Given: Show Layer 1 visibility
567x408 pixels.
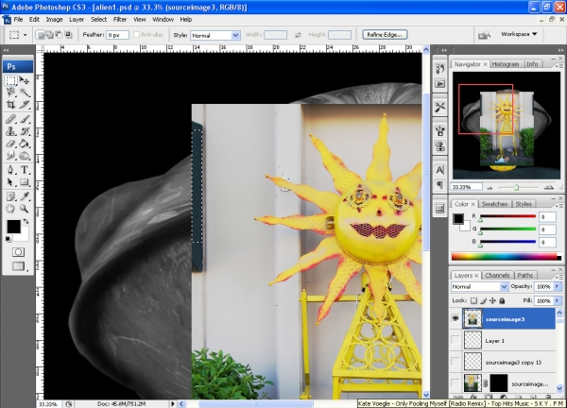Looking at the screenshot, I should (x=455, y=340).
